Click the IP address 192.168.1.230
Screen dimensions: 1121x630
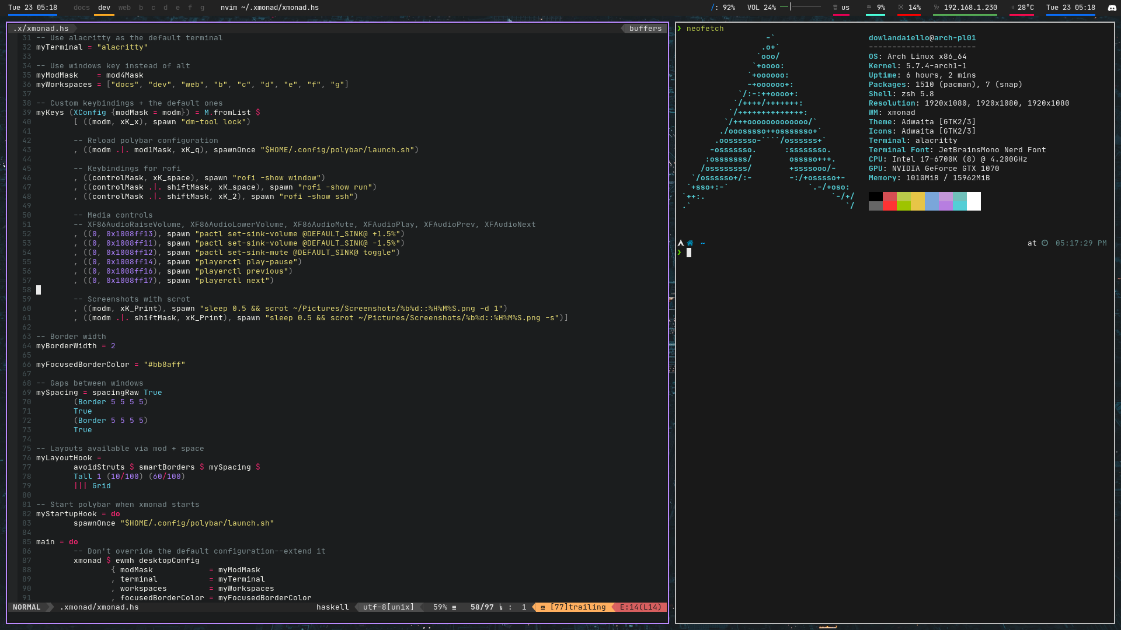969,8
